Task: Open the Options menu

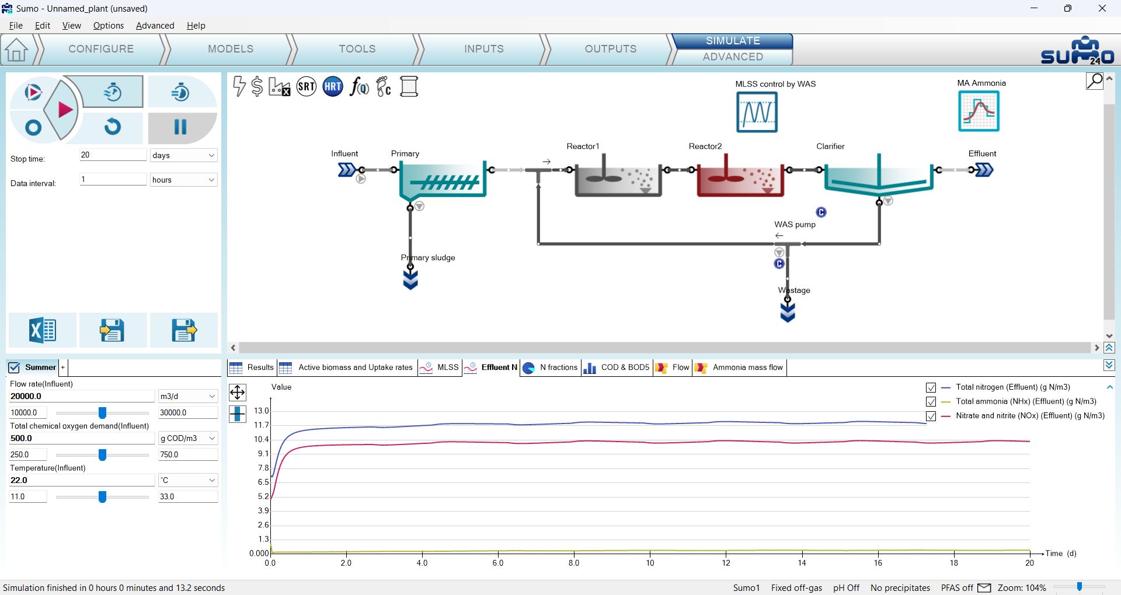Action: [x=109, y=26]
